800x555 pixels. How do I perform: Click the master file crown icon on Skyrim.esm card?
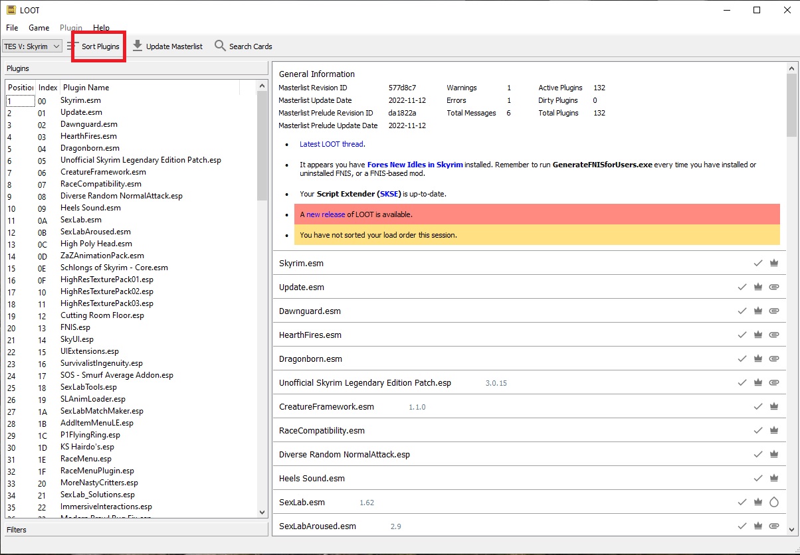(773, 264)
